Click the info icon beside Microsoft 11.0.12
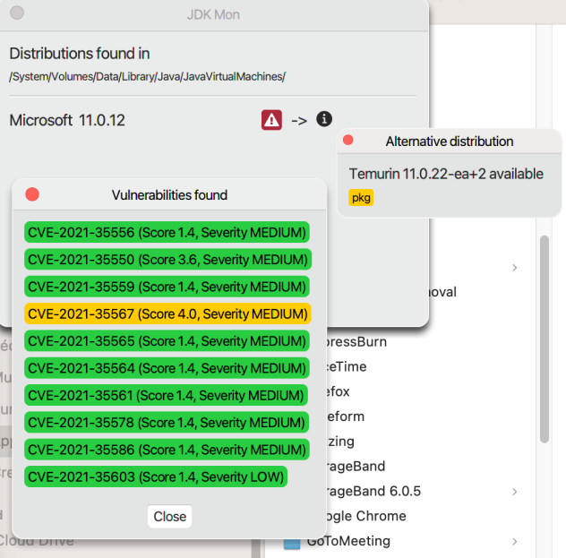This screenshot has height=558, width=566. tap(324, 119)
